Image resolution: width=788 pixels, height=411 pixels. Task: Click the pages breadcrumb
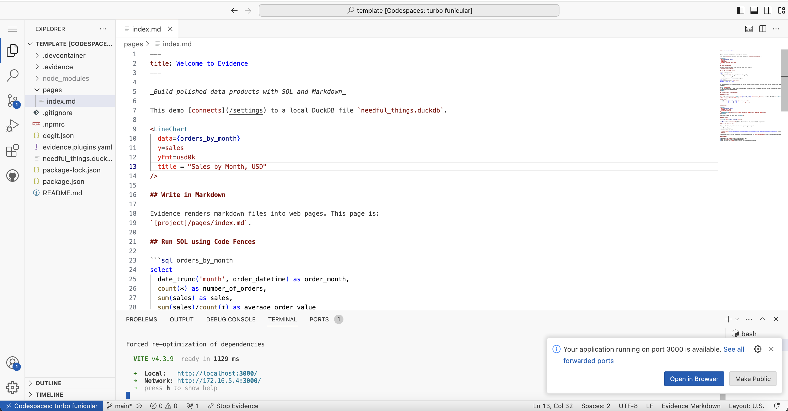pos(133,44)
